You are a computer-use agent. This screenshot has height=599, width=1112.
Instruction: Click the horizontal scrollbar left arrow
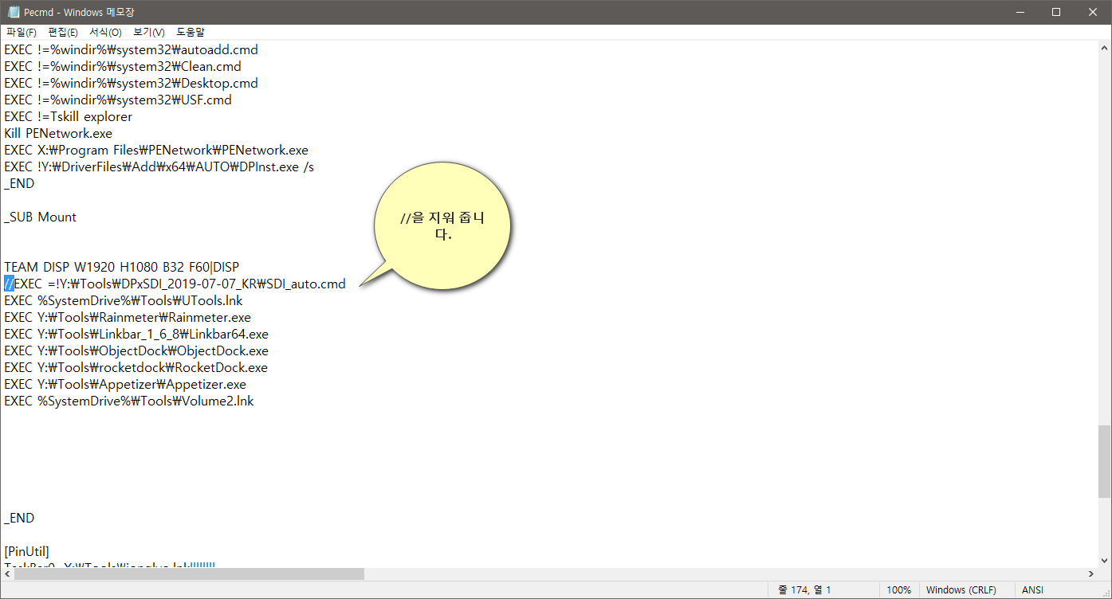(x=7, y=574)
